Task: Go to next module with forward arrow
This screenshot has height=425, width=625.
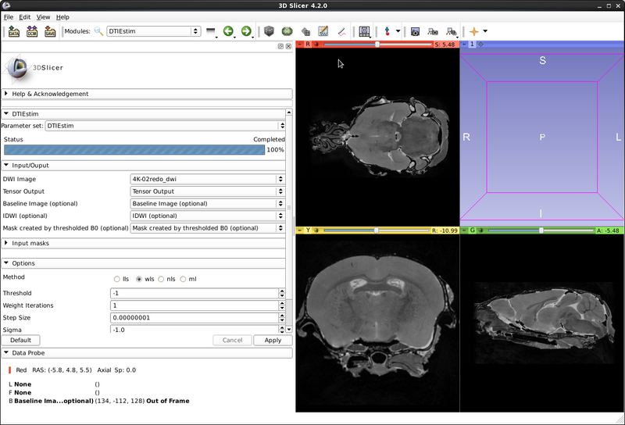Action: pos(246,31)
